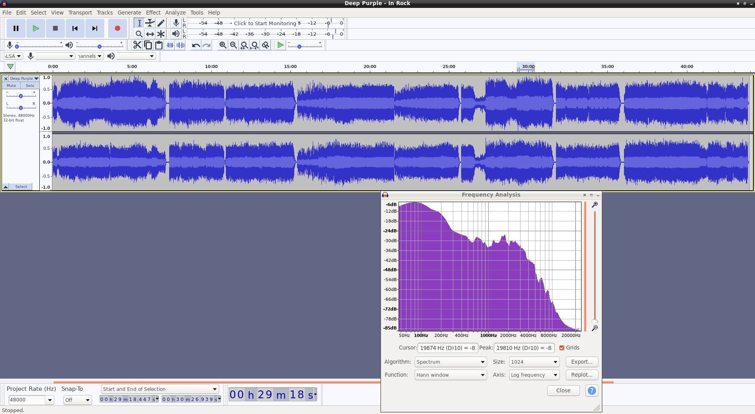Open Start and End of Selection dropdown
The height and width of the screenshot is (414, 755).
[160, 389]
